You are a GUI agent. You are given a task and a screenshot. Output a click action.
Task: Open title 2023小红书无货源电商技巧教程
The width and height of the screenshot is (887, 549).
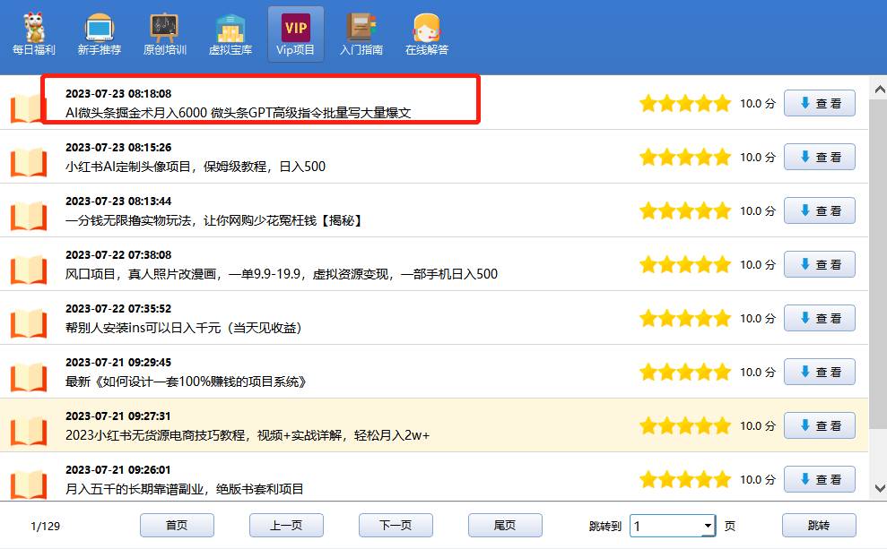[248, 435]
